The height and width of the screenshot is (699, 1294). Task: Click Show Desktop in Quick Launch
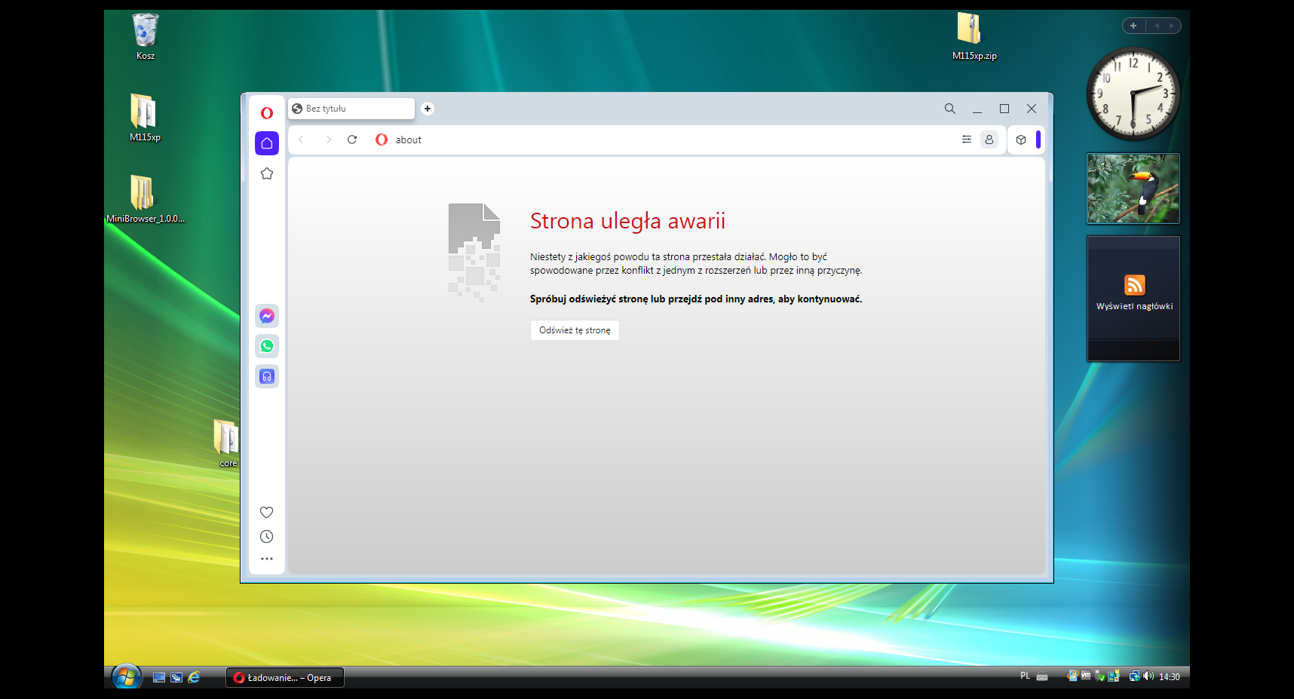159,677
